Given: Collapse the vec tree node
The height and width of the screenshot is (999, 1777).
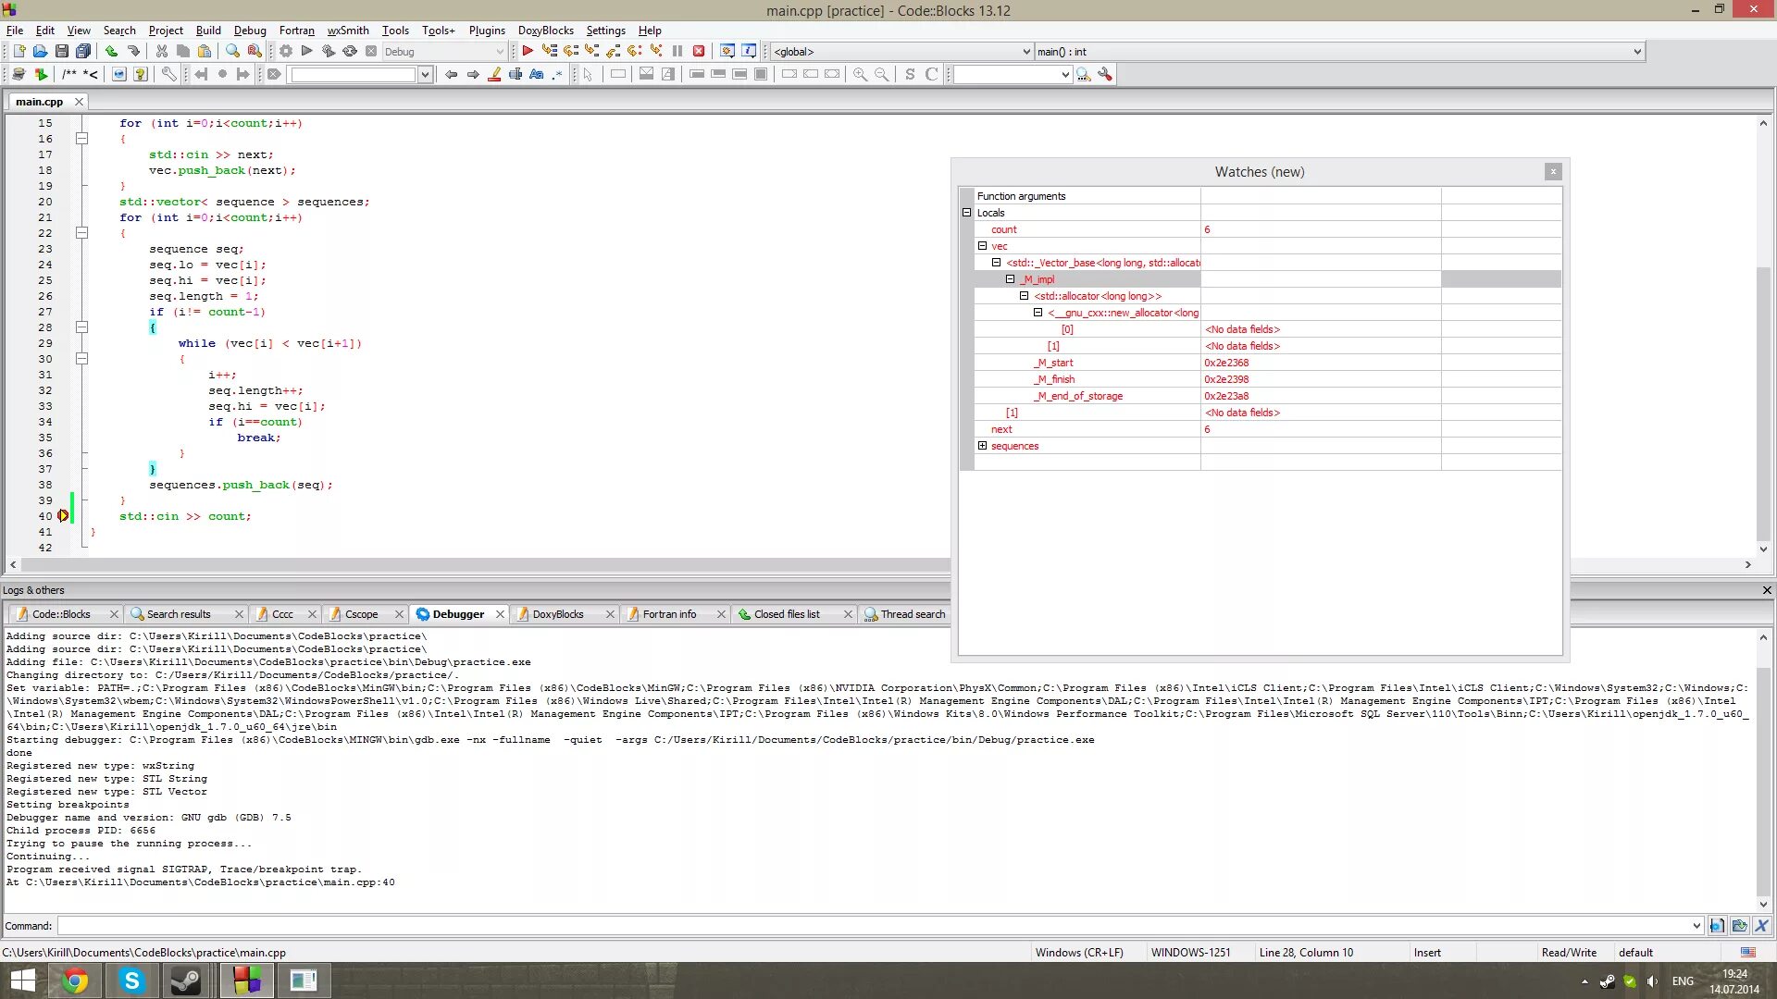Looking at the screenshot, I should 982,246.
